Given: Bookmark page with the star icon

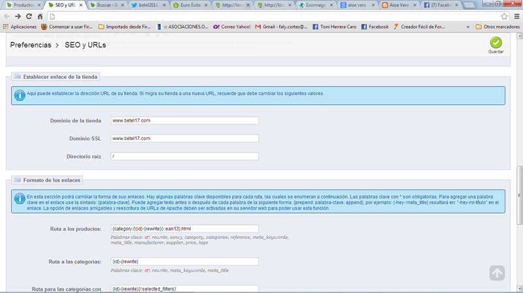Looking at the screenshot, I should tap(504, 16).
